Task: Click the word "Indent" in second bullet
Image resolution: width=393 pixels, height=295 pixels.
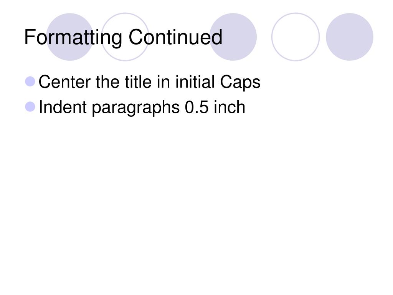Action: click(x=63, y=107)
